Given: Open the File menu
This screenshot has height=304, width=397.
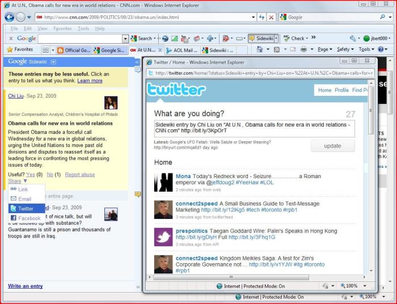Looking at the screenshot, I should (x=14, y=28).
